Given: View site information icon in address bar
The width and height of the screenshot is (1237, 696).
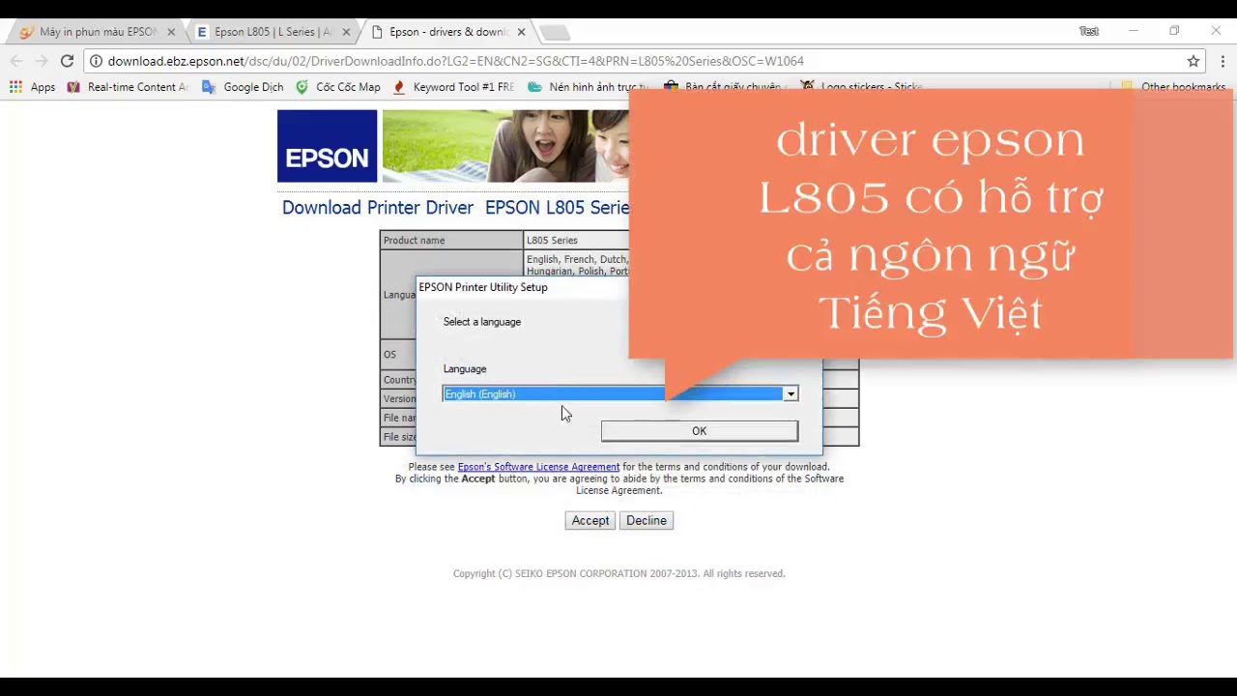Looking at the screenshot, I should coord(96,61).
